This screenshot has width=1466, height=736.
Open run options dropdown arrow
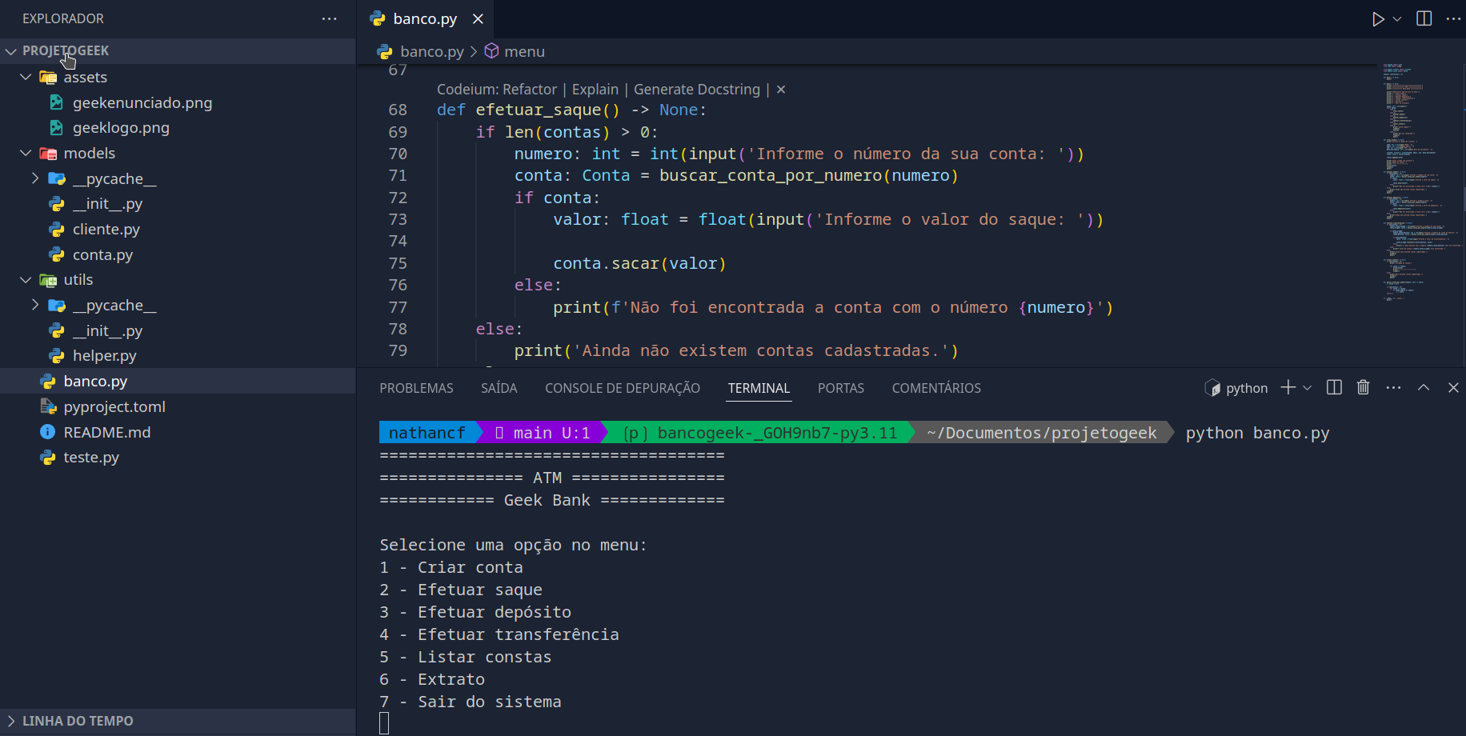click(x=1397, y=18)
